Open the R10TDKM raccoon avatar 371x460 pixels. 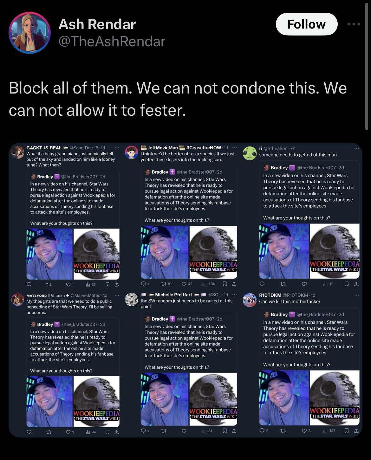point(250,300)
